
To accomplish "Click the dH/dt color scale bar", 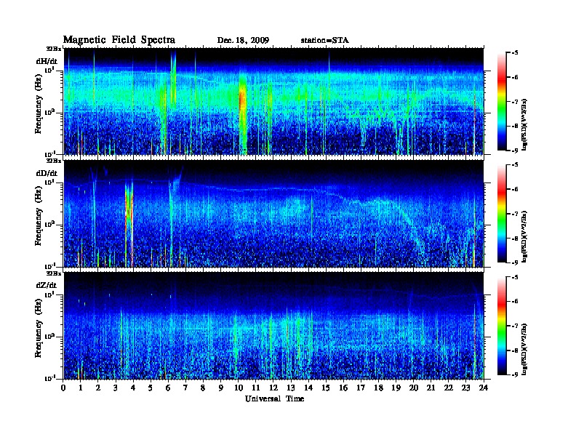I will pyautogui.click(x=501, y=101).
